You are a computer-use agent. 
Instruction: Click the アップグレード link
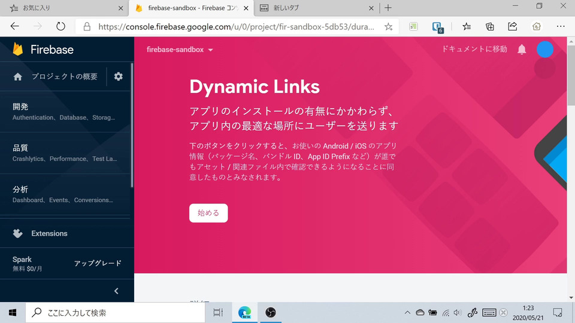pos(98,263)
